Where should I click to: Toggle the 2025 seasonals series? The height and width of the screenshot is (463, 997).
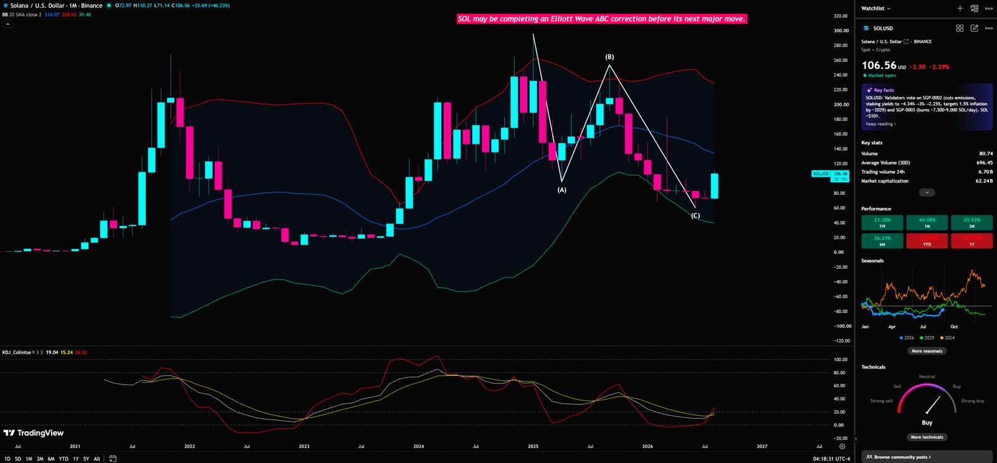[x=927, y=338]
